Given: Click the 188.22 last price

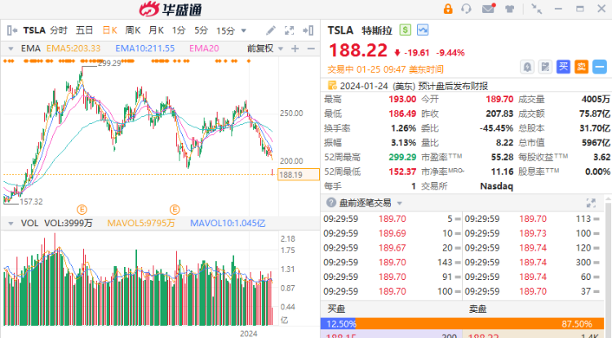Looking at the screenshot, I should pyautogui.click(x=358, y=51).
